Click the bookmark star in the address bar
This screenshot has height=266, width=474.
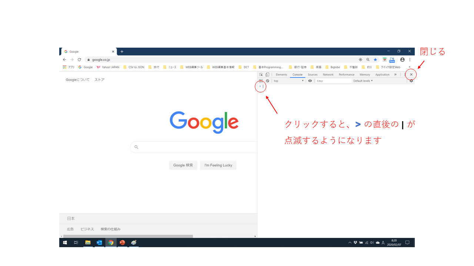[x=375, y=59]
